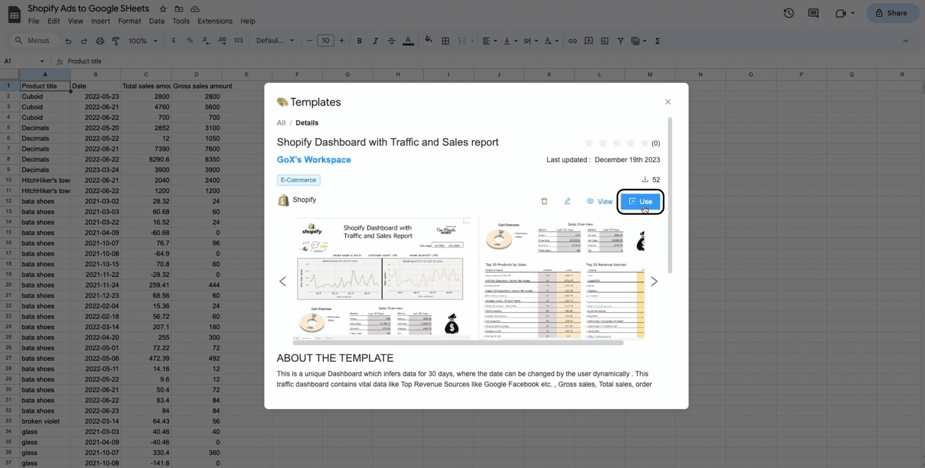Screen dimensions: 925x468
Task: Open the text color picker
Action: point(408,41)
